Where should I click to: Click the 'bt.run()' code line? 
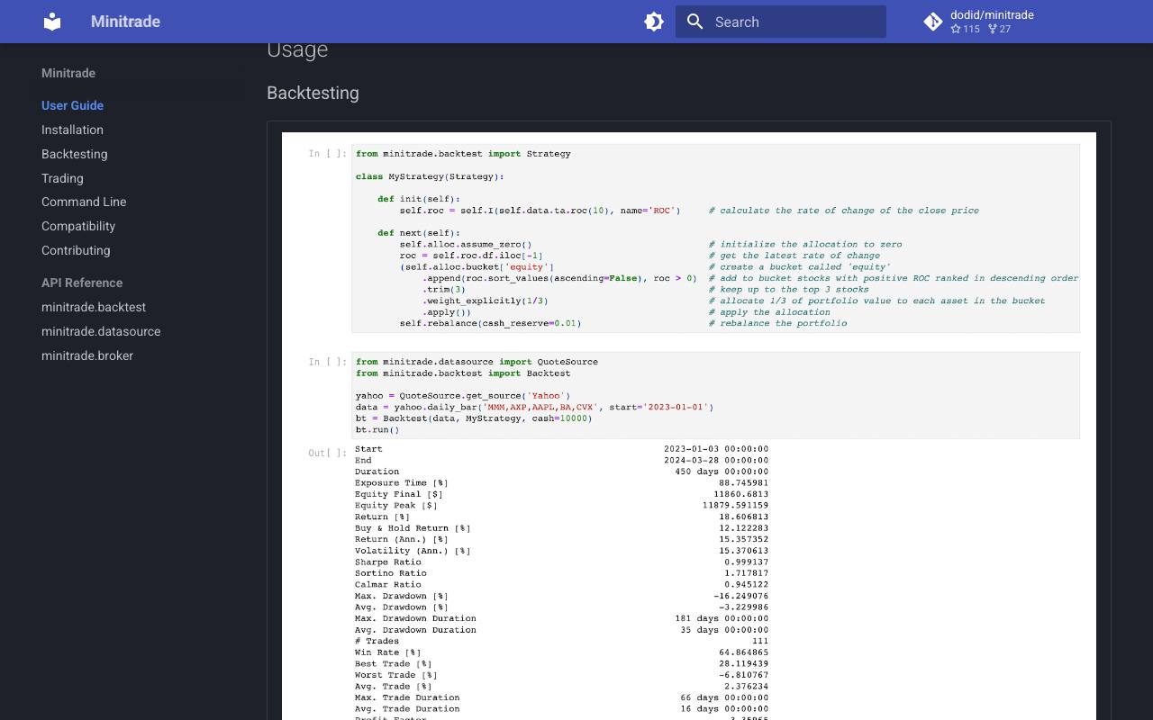point(377,429)
